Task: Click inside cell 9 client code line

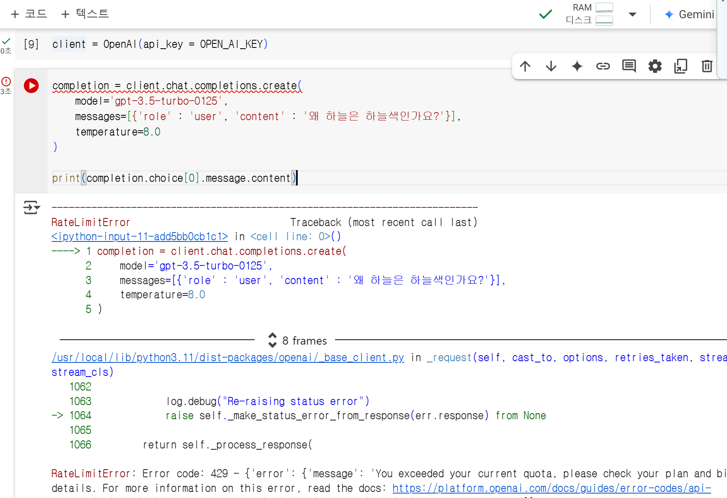Action: point(160,44)
